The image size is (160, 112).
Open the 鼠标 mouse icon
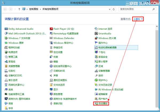coord(96,76)
